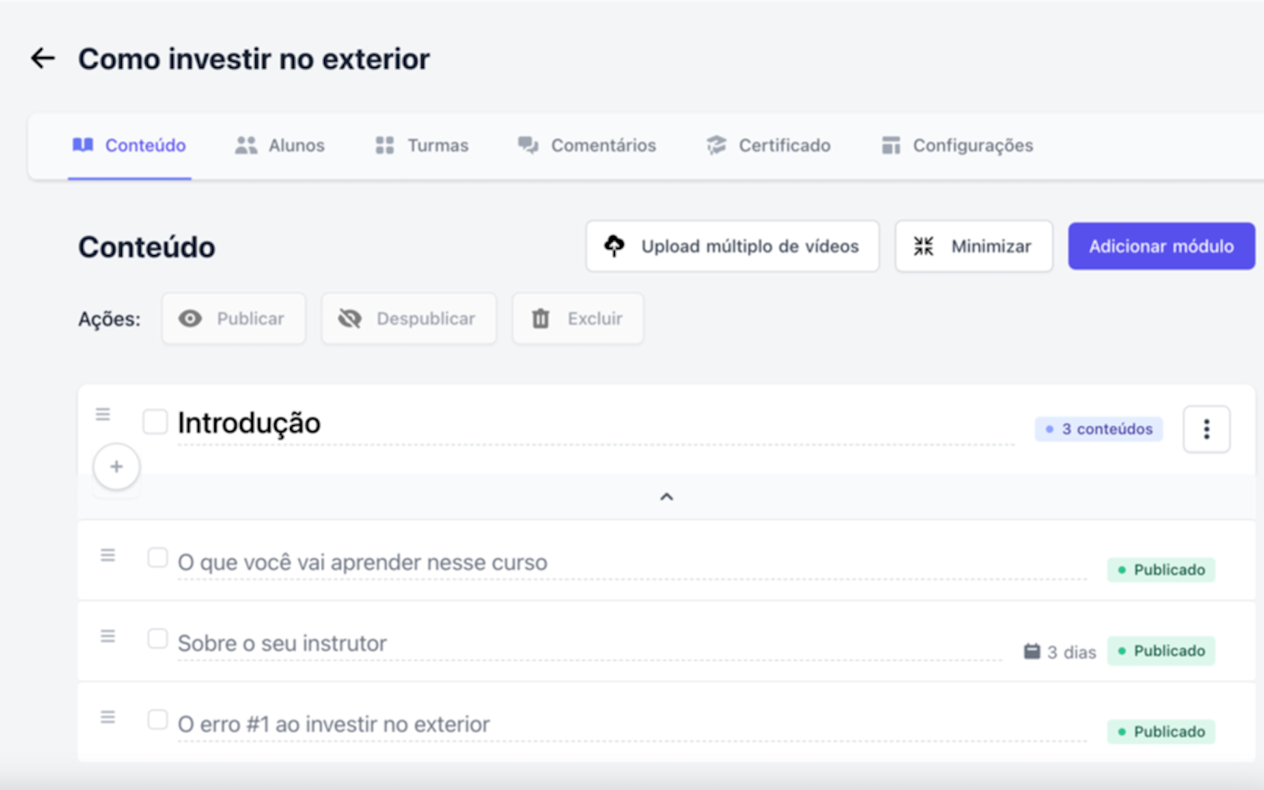Click Publicado badge on 'O que você vai aprender'
This screenshot has width=1264, height=790.
[1160, 570]
